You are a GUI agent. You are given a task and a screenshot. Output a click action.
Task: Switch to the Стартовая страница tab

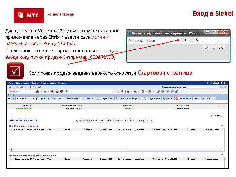28,99
